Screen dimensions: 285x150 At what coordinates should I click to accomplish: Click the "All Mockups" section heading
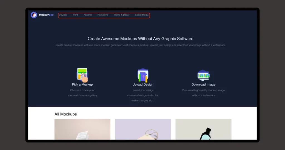66,114
